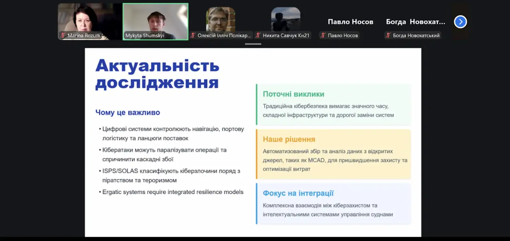This screenshot has height=241, width=510.
Task: Click the green Поточні виклики card
Action: [x=333, y=104]
